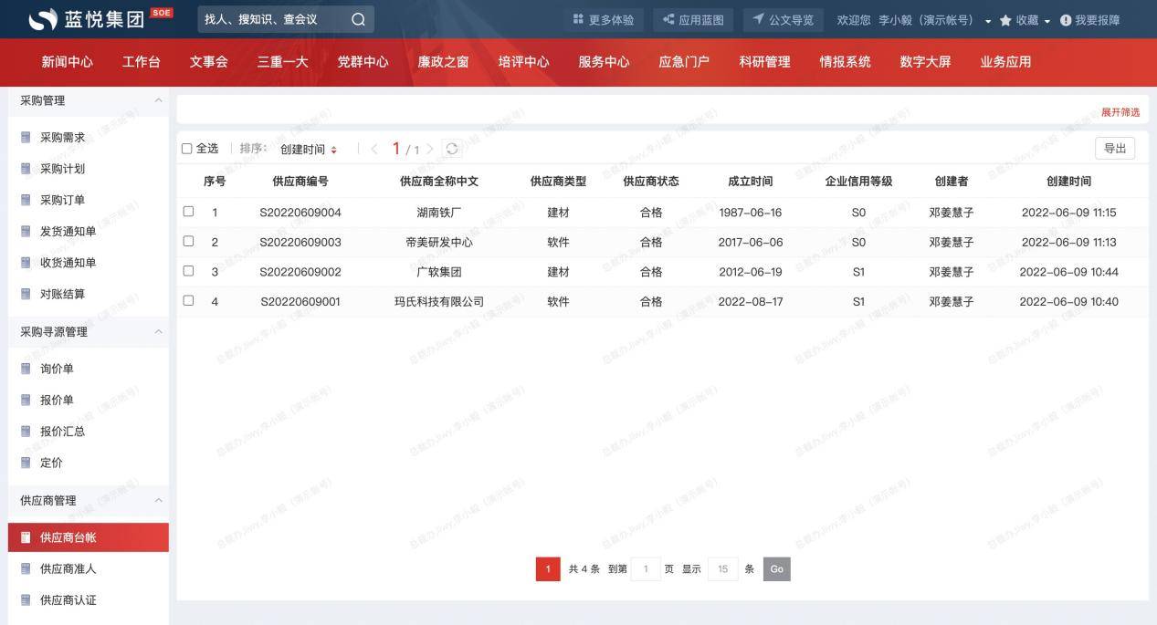Click the 采购计划 sidebar icon
Viewport: 1157px width, 625px height.
26,169
